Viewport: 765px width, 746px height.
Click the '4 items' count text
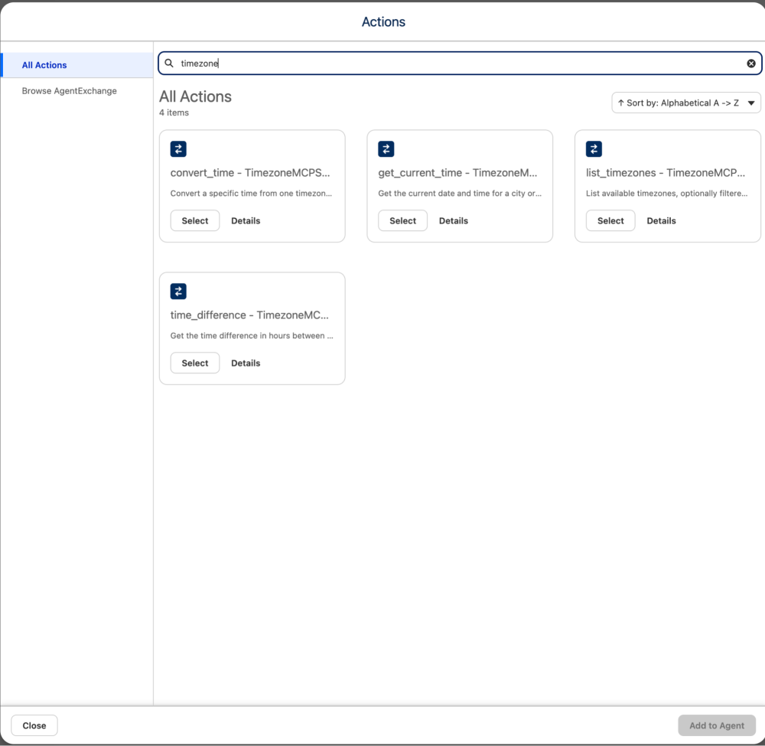click(x=174, y=112)
